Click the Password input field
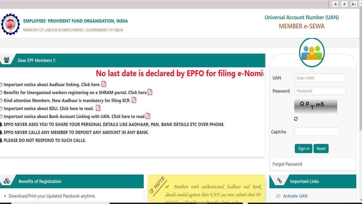362x204 pixels. (x=320, y=91)
